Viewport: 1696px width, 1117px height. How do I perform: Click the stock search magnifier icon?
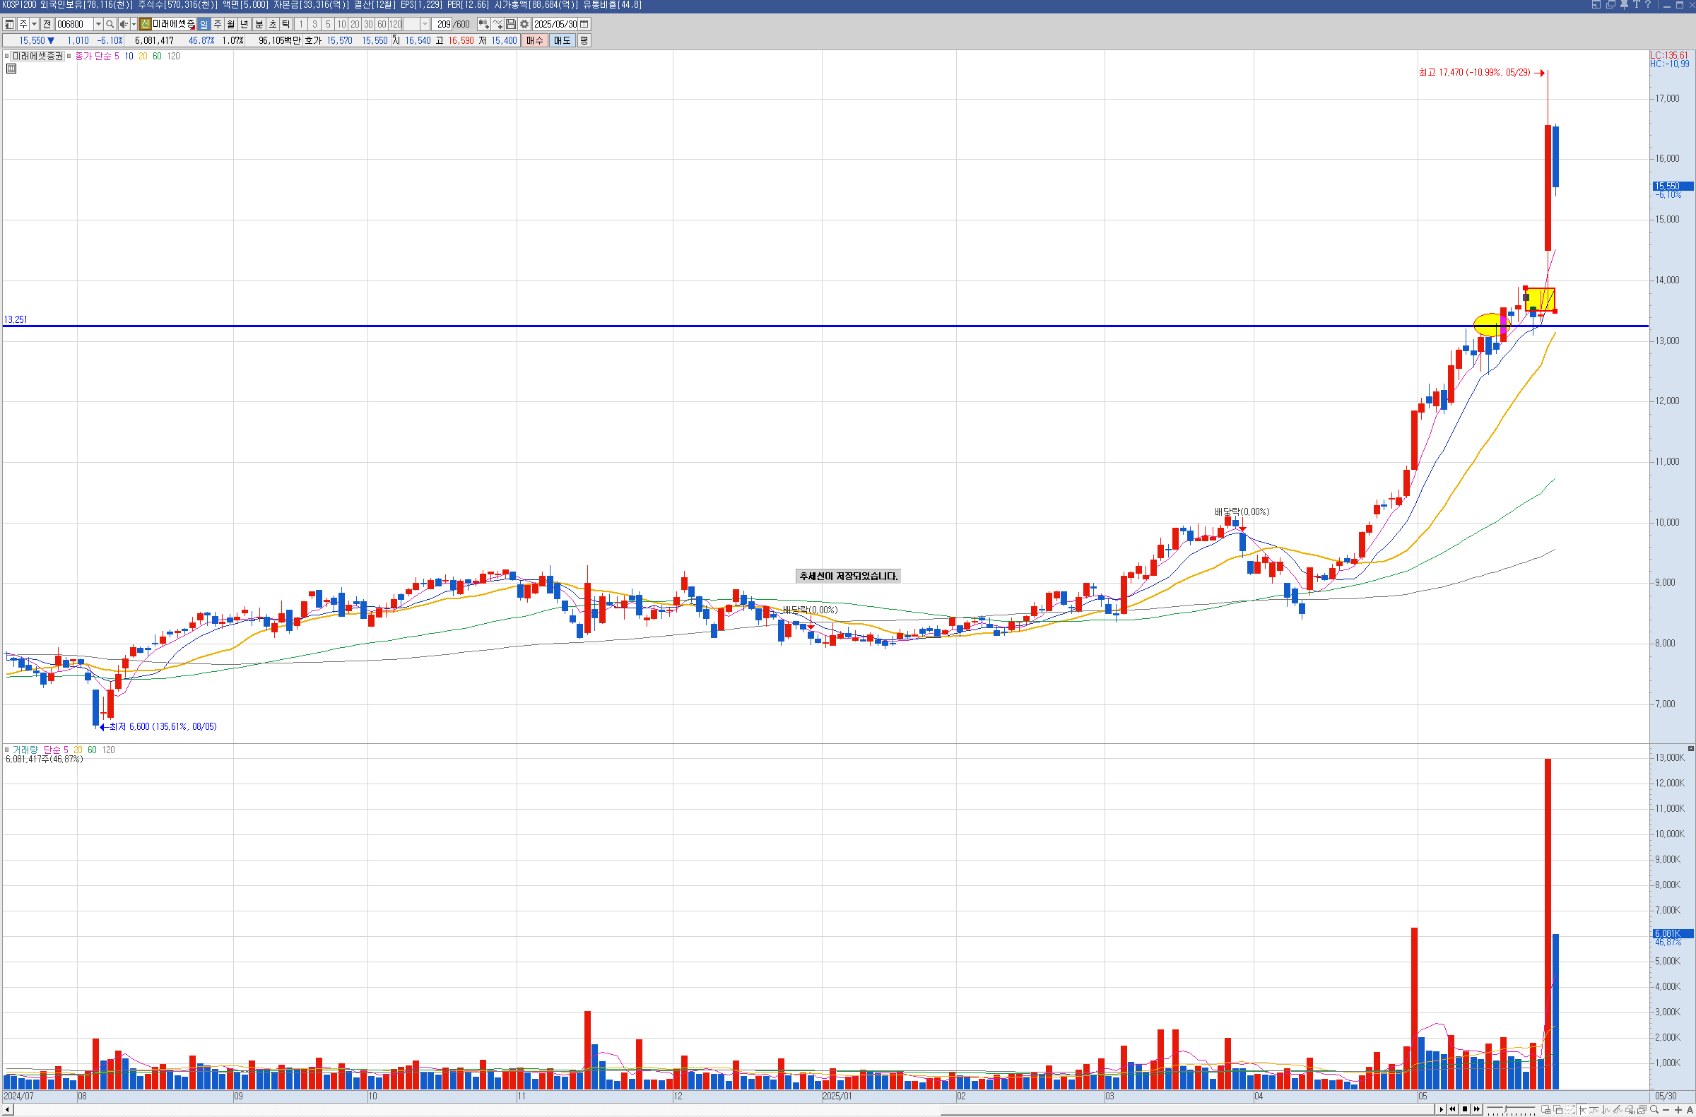pos(110,24)
